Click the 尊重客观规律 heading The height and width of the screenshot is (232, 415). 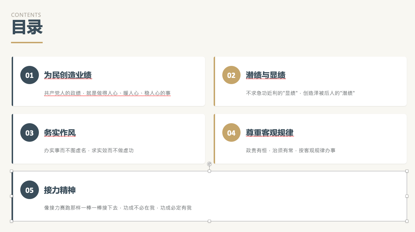[x=269, y=132]
